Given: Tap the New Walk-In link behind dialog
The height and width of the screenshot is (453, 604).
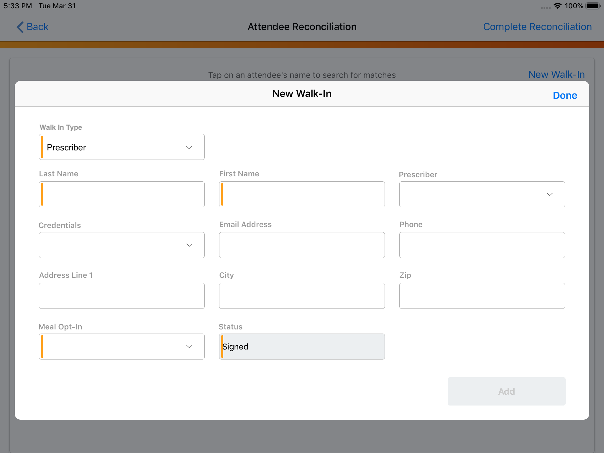Looking at the screenshot, I should coord(556,74).
